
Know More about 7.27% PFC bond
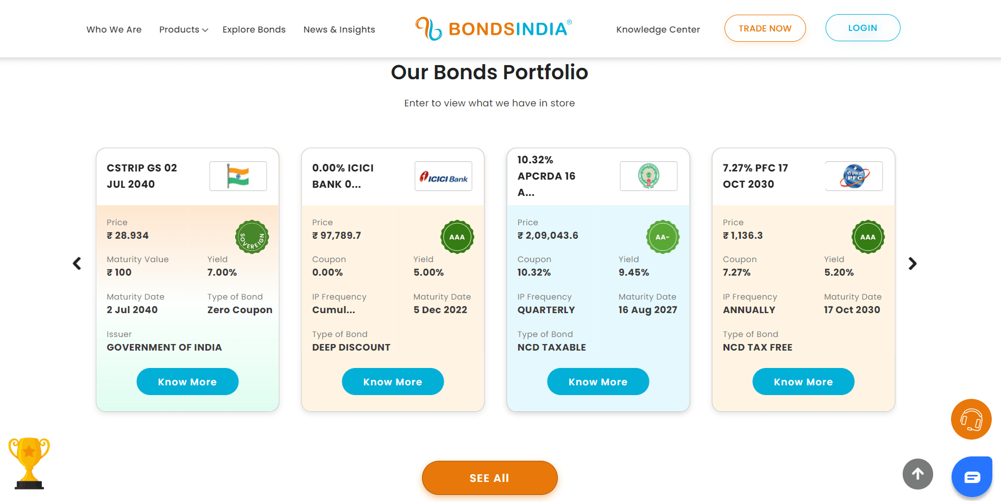[803, 382]
